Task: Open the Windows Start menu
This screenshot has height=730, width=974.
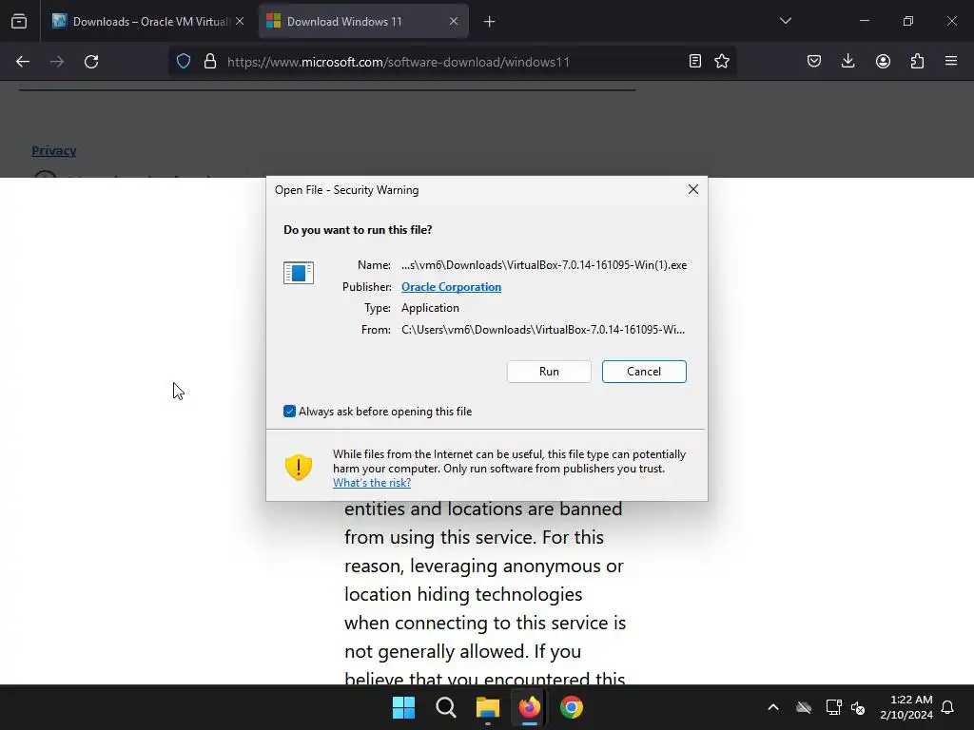Action: [403, 707]
